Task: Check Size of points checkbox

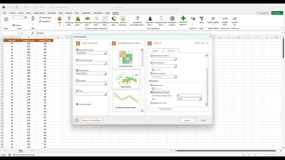Action: [x=151, y=63]
